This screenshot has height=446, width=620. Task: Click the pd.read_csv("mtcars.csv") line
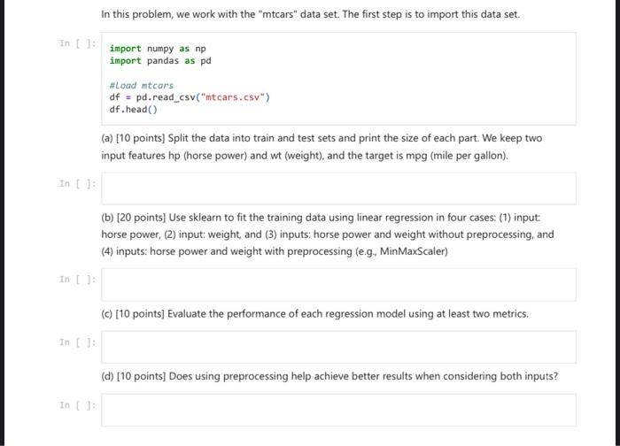[x=190, y=97]
